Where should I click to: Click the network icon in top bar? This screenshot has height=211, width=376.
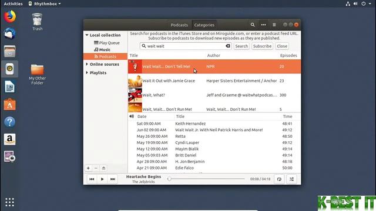click(x=348, y=4)
